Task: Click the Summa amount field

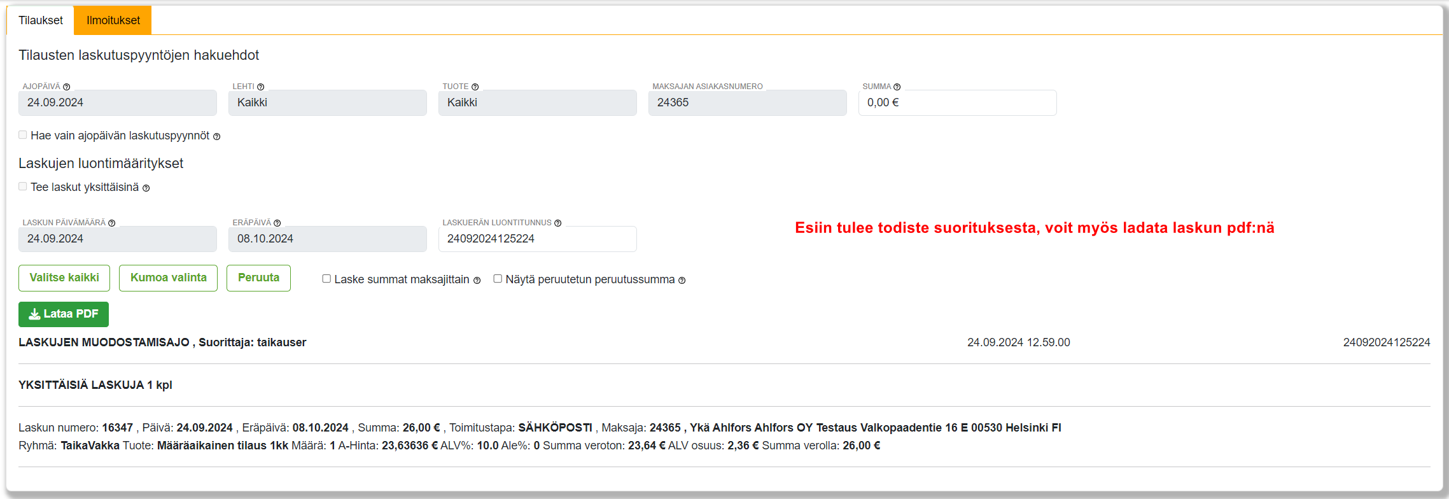Action: (957, 102)
